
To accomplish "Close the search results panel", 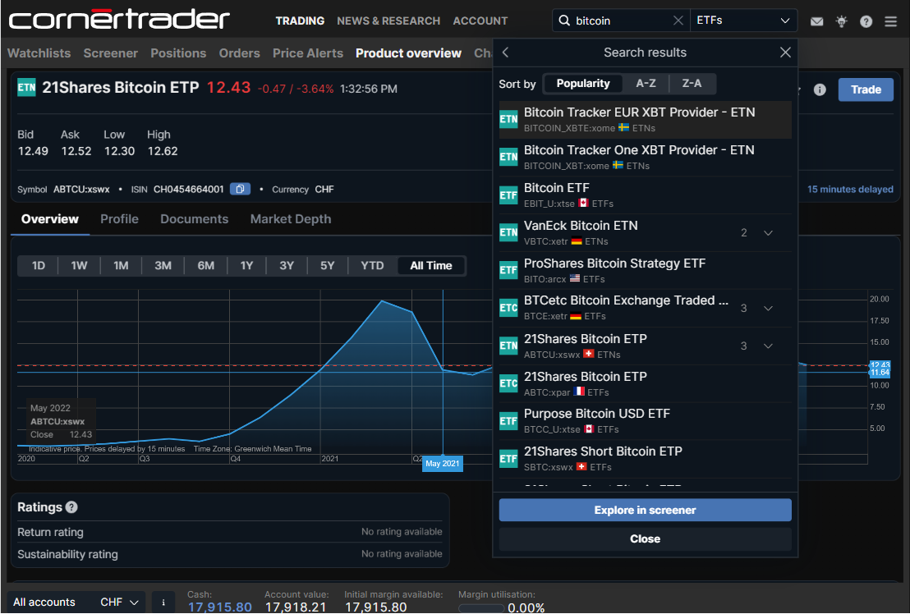I will 785,53.
